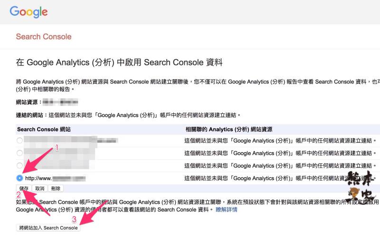Screen dimensions: 380x237
Task: Select the third Search Console site radio button
Action: click(x=19, y=165)
